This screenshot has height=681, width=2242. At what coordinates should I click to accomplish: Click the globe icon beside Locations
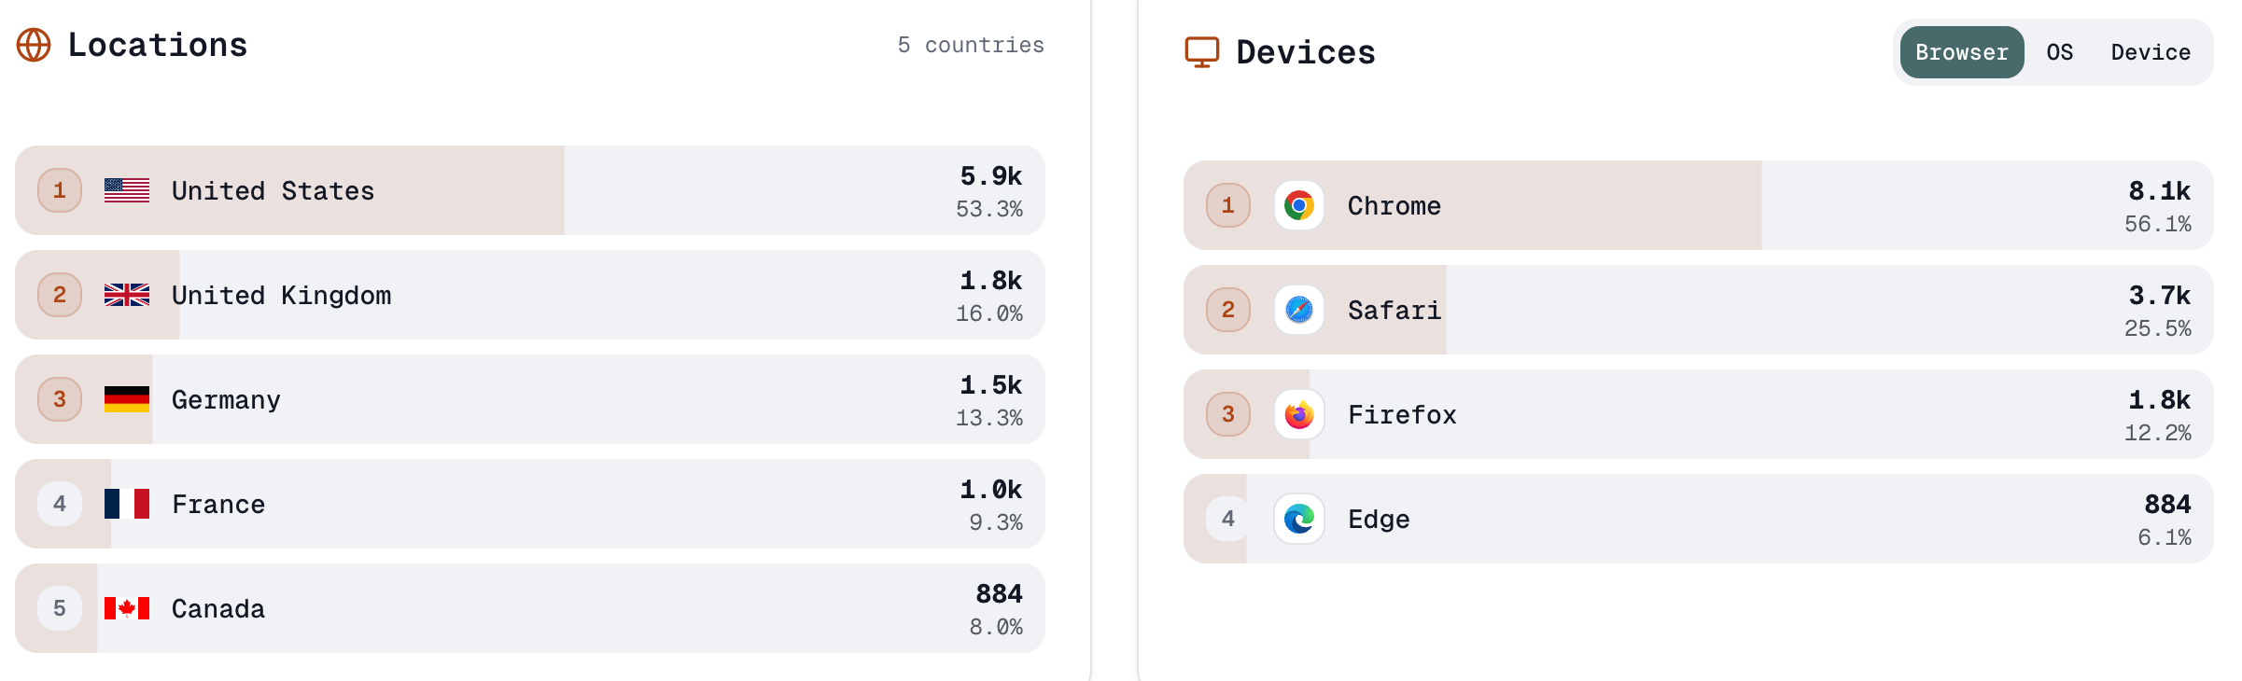pos(35,42)
